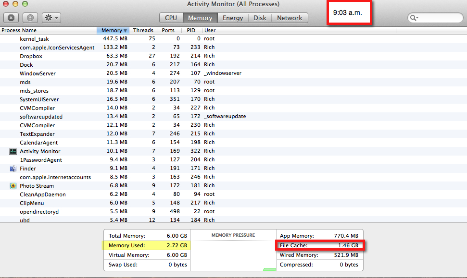Select the com.apple.internetaccounts process row
Screen dimensions: 467x278
(234, 177)
